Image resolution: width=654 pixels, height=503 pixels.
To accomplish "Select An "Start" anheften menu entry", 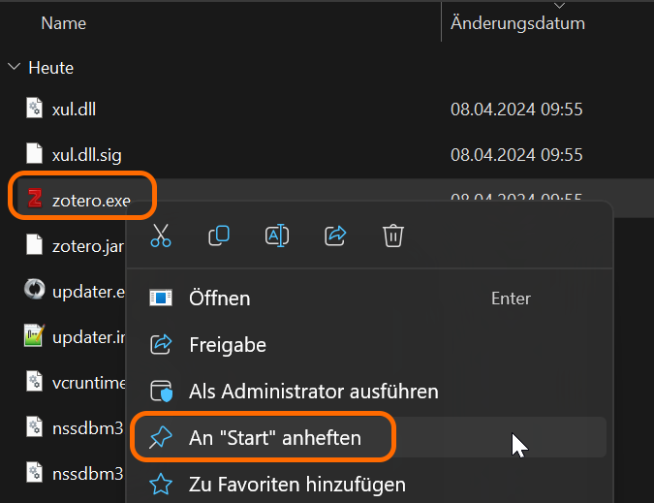I will click(274, 438).
